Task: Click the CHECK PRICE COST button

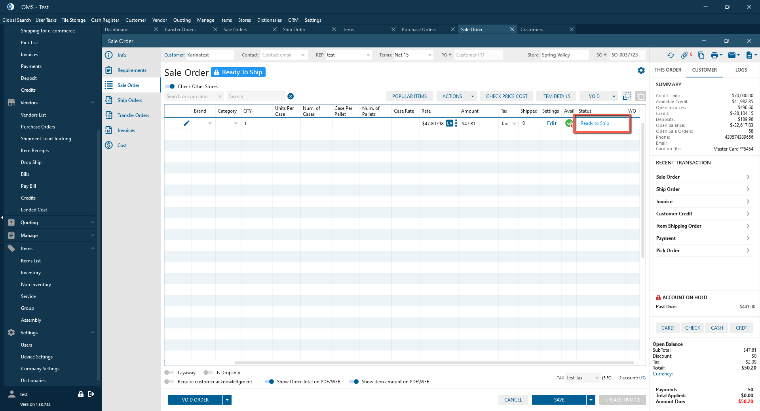Action: tap(506, 96)
